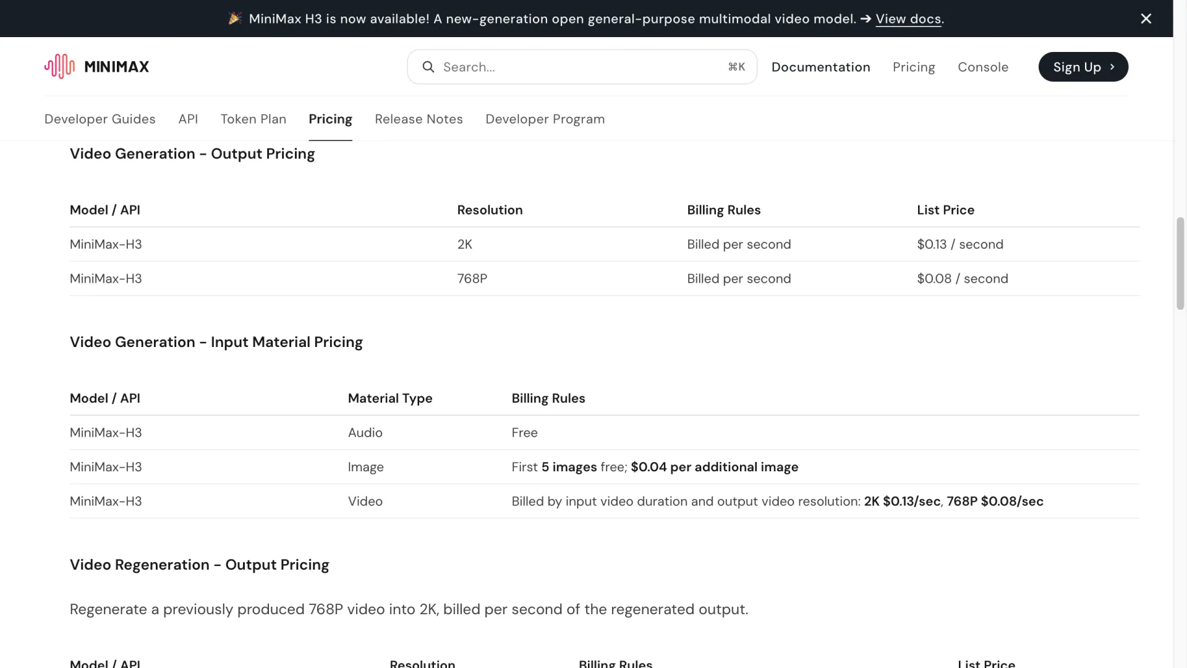1187x668 pixels.
Task: Select the underlined Pricing tab
Action: (330, 119)
